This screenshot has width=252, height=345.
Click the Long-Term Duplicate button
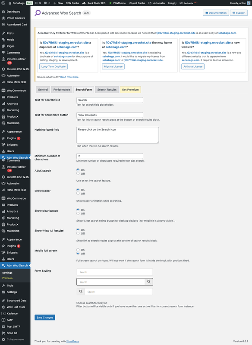54,66
